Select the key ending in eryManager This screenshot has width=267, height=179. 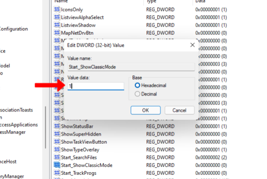click(x=12, y=176)
